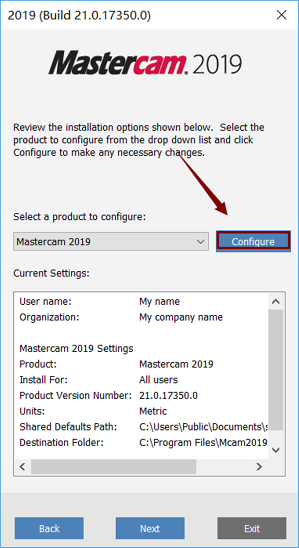Viewport: 299px width, 548px height.
Task: Return to the previous step with Back
Action: pyautogui.click(x=49, y=528)
